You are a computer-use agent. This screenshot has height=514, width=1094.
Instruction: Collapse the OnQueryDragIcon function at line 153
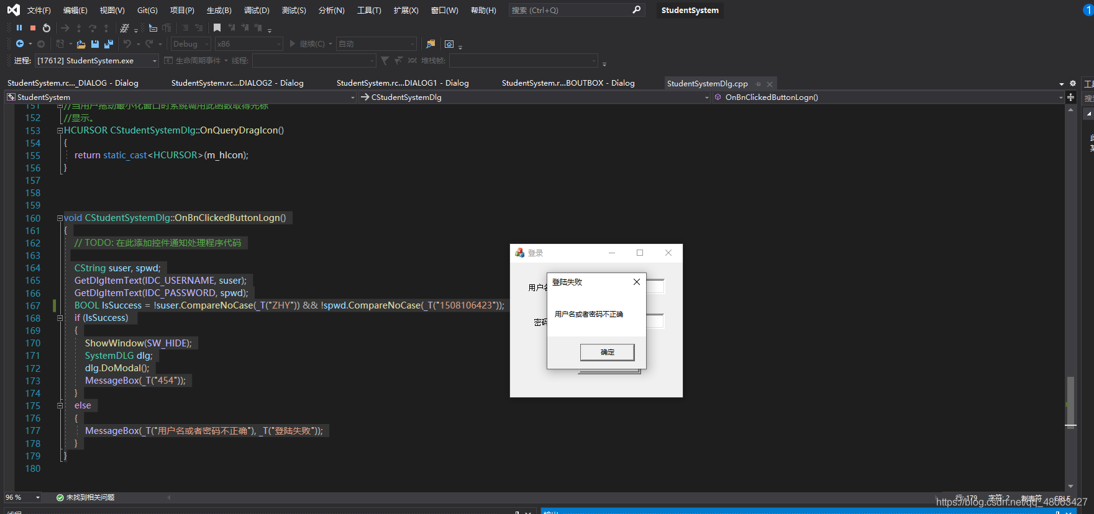coord(60,130)
